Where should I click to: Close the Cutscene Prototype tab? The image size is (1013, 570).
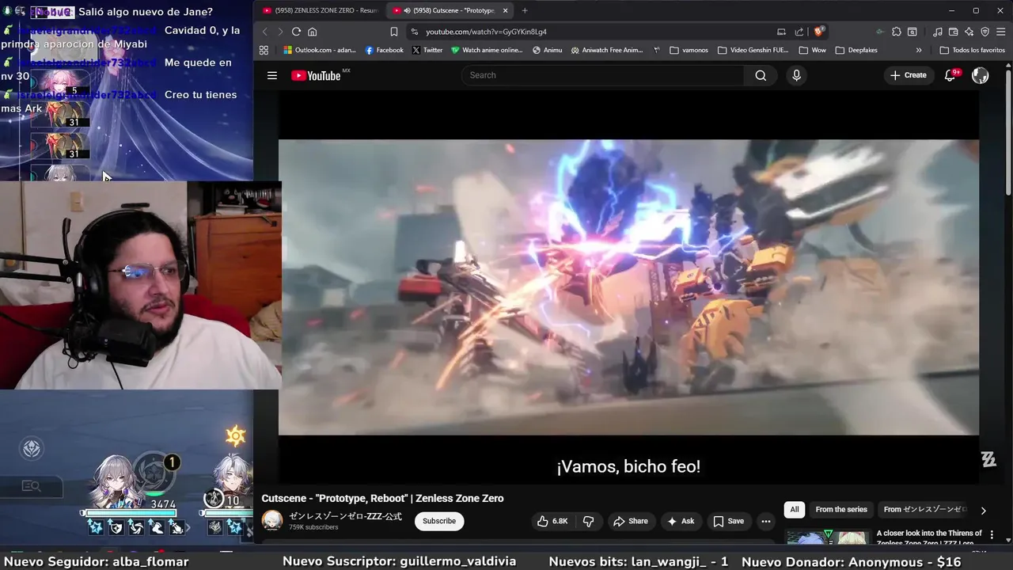pos(505,10)
